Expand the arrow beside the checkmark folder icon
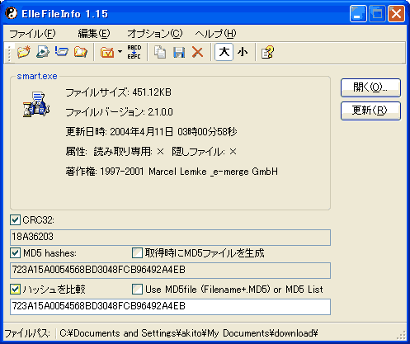This screenshot has width=410, height=344. pyautogui.click(x=120, y=51)
